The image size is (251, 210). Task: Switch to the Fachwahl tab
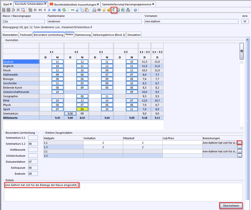coord(26,35)
